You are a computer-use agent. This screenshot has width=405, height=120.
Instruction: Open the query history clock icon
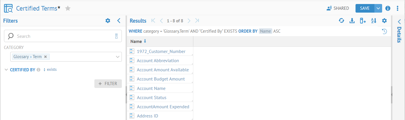pyautogui.click(x=384, y=31)
